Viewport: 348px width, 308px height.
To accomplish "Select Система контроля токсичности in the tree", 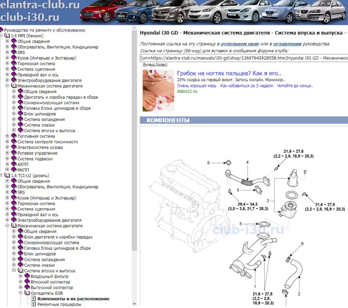I will coord(47,142).
